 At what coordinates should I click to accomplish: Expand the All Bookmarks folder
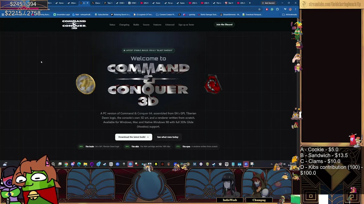tap(289, 15)
